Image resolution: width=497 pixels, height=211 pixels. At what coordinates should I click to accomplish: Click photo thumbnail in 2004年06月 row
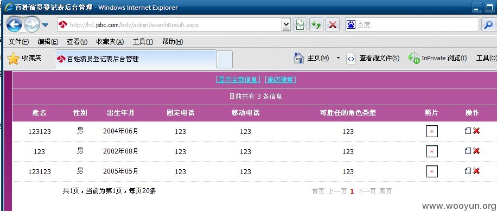[x=432, y=131]
